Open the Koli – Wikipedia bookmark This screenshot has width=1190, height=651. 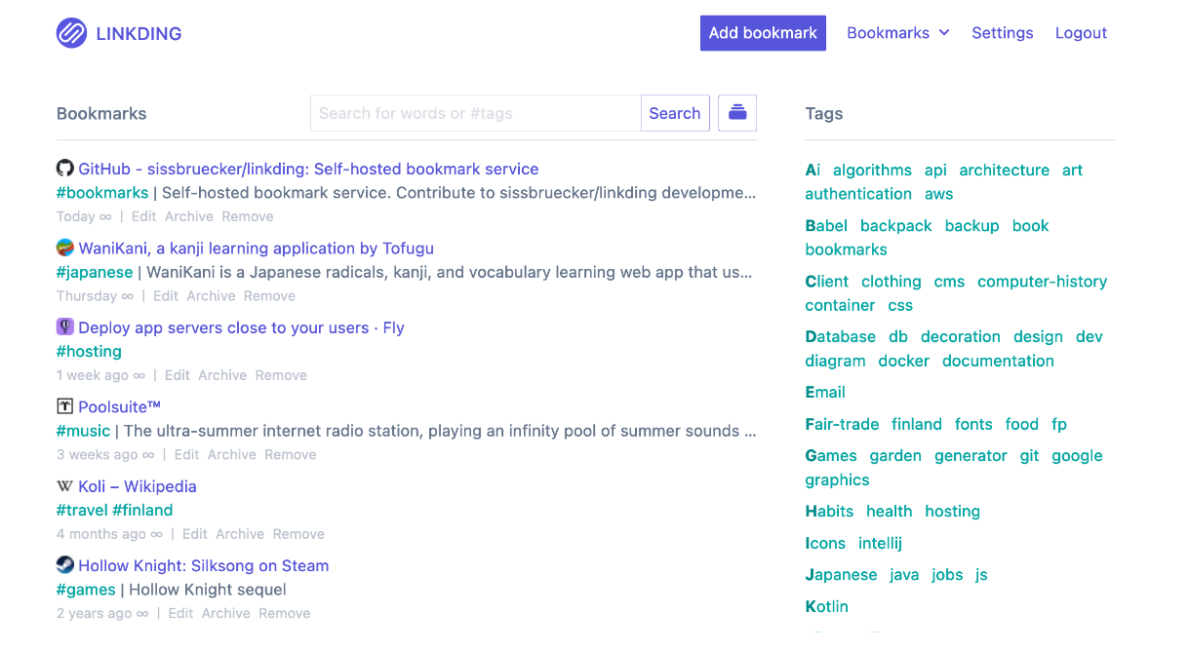(x=138, y=486)
